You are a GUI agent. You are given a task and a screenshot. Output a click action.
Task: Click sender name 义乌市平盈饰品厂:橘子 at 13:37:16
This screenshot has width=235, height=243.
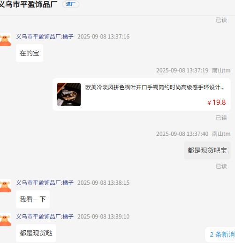[45, 37]
